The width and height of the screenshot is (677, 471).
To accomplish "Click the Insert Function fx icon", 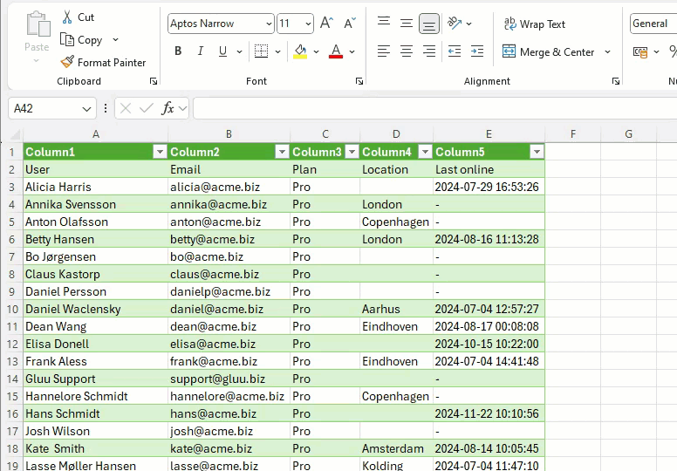I will [x=168, y=109].
